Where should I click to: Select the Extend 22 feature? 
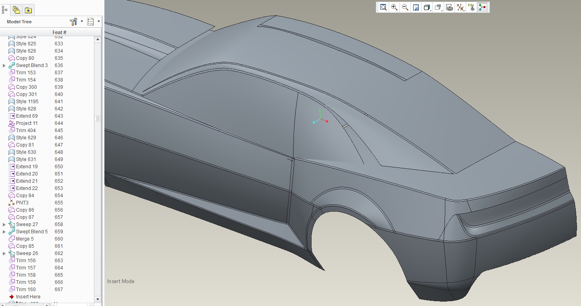point(27,188)
